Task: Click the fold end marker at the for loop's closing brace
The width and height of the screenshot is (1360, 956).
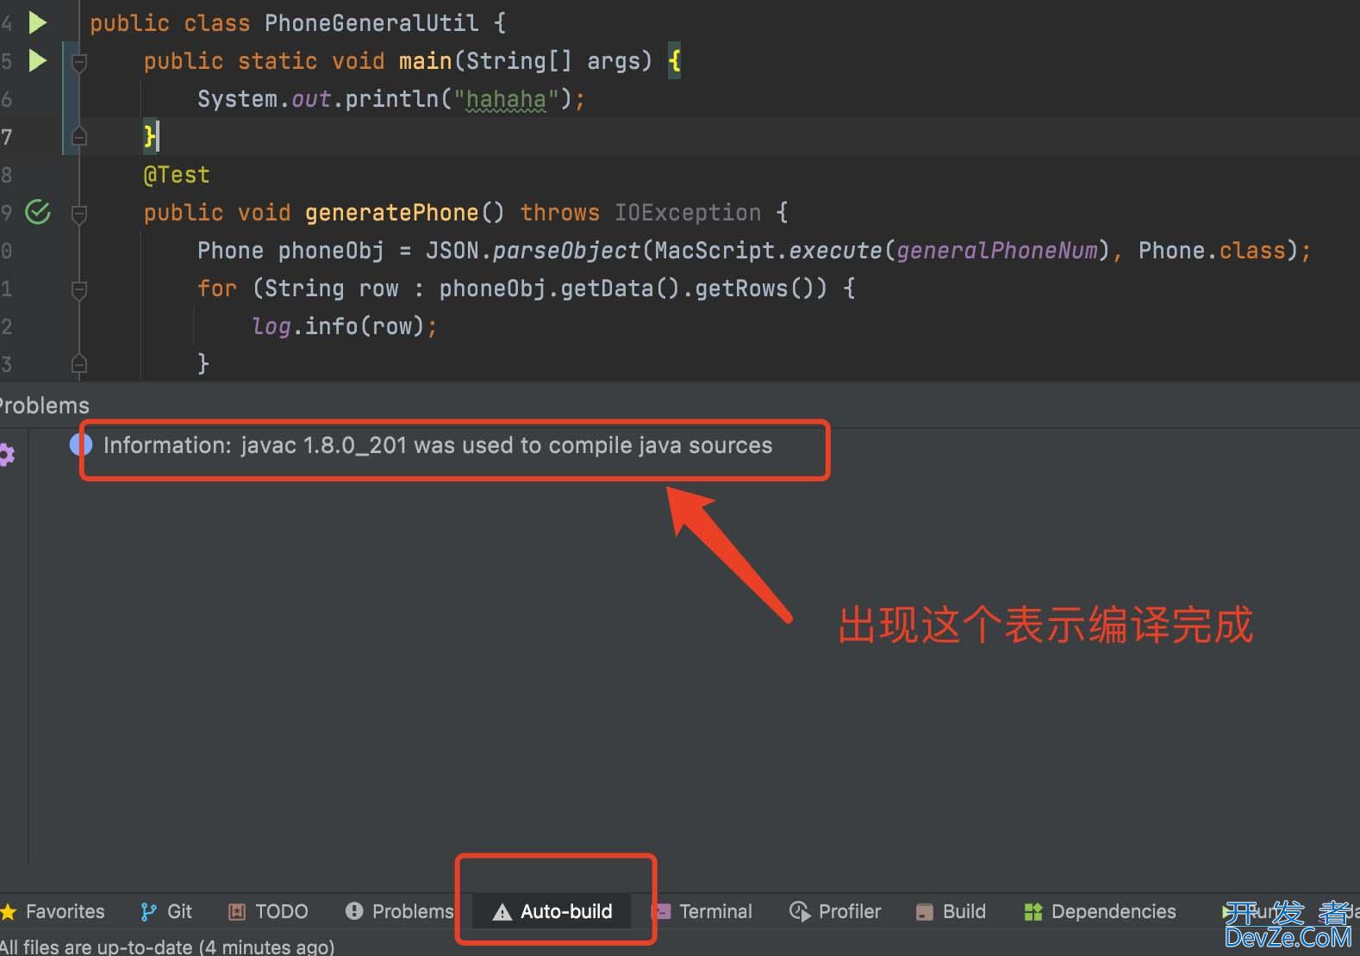Action: pyautogui.click(x=79, y=364)
